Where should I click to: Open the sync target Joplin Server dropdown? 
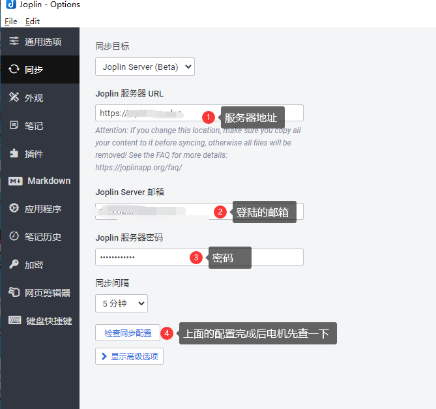[x=145, y=66]
